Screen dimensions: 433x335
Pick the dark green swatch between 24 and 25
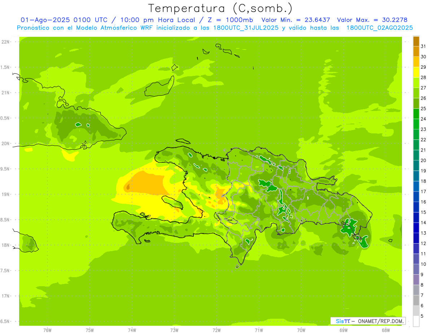416,113
